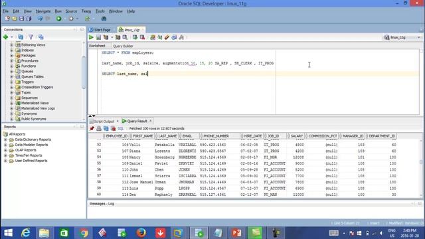Screen dimensions: 425x239
Task: Click in the SQL worksheet after 'SELECT last_name, sal'
Action: [x=148, y=74]
